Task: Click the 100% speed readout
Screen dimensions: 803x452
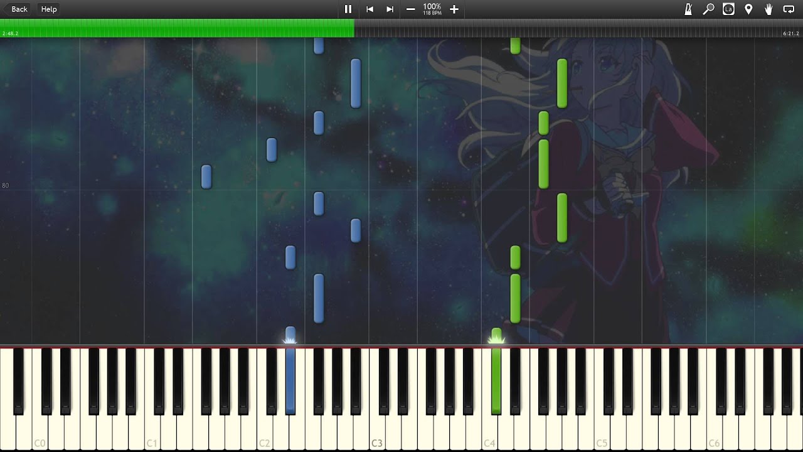Action: click(432, 6)
